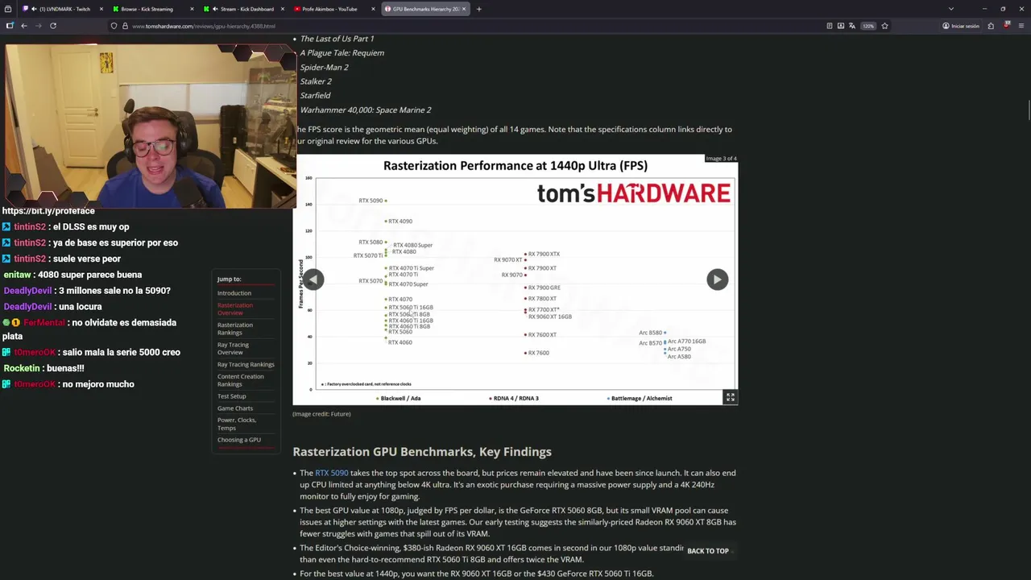Click the BACK TO TOP button
1031x580 pixels.
point(708,551)
